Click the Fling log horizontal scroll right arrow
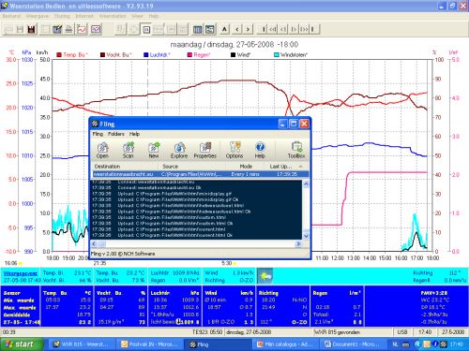 pyautogui.click(x=298, y=243)
